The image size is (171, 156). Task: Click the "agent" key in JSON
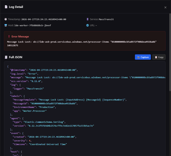[x=15, y=118]
